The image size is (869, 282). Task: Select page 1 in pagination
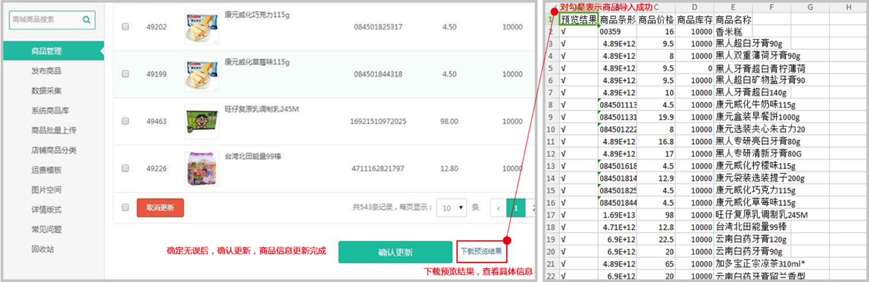(x=516, y=208)
